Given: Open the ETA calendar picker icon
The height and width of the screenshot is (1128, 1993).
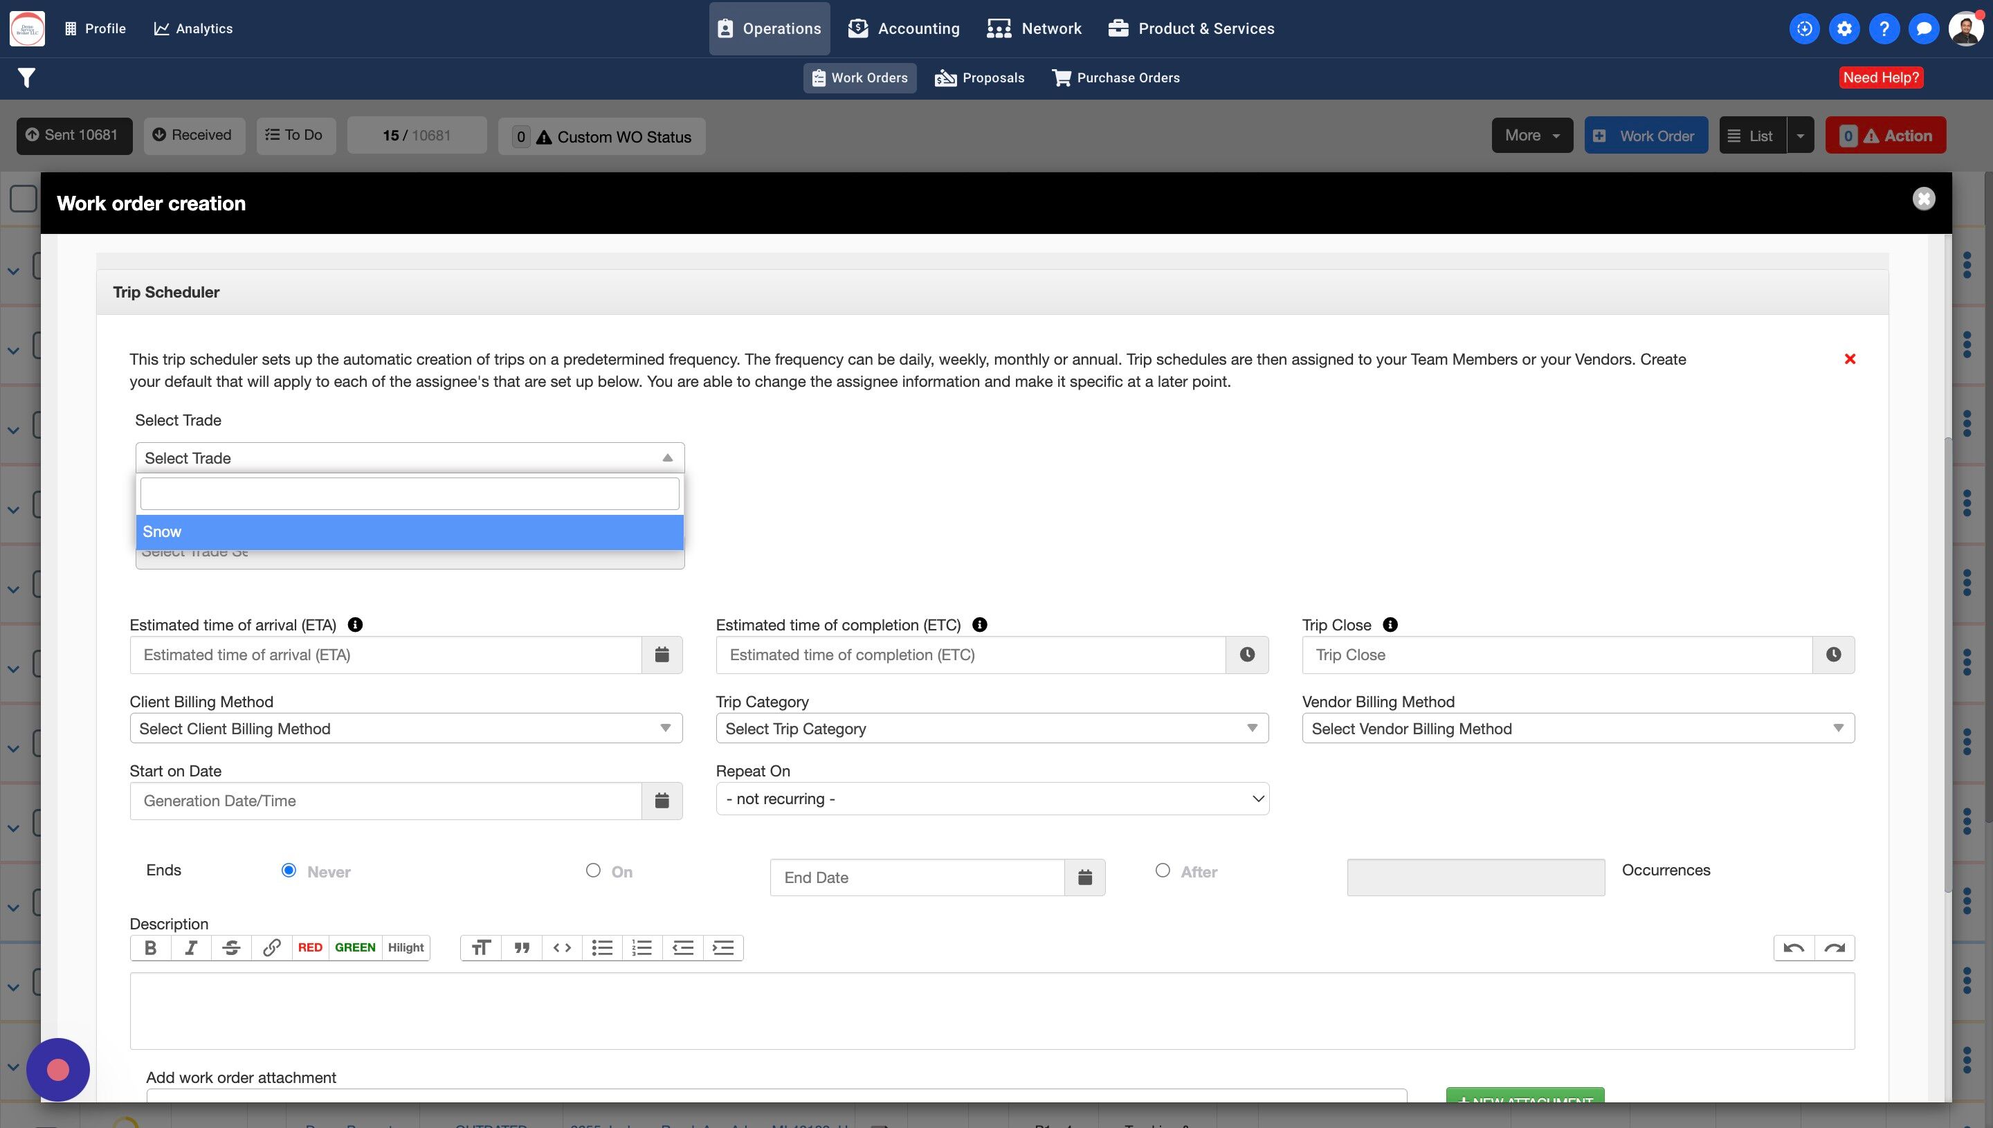Looking at the screenshot, I should (x=662, y=655).
